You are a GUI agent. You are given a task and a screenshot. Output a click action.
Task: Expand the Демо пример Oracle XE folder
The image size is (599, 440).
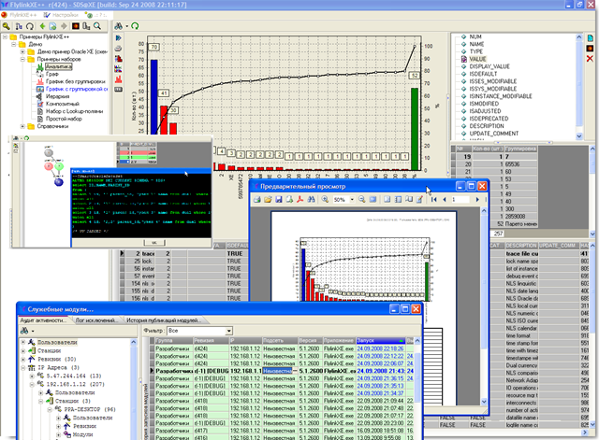pos(22,51)
